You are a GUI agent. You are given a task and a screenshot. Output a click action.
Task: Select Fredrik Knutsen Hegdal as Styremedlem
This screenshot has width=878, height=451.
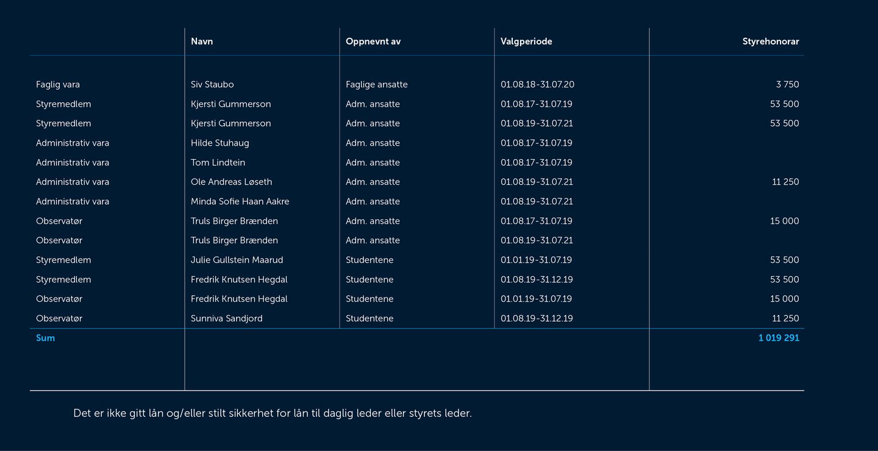239,279
